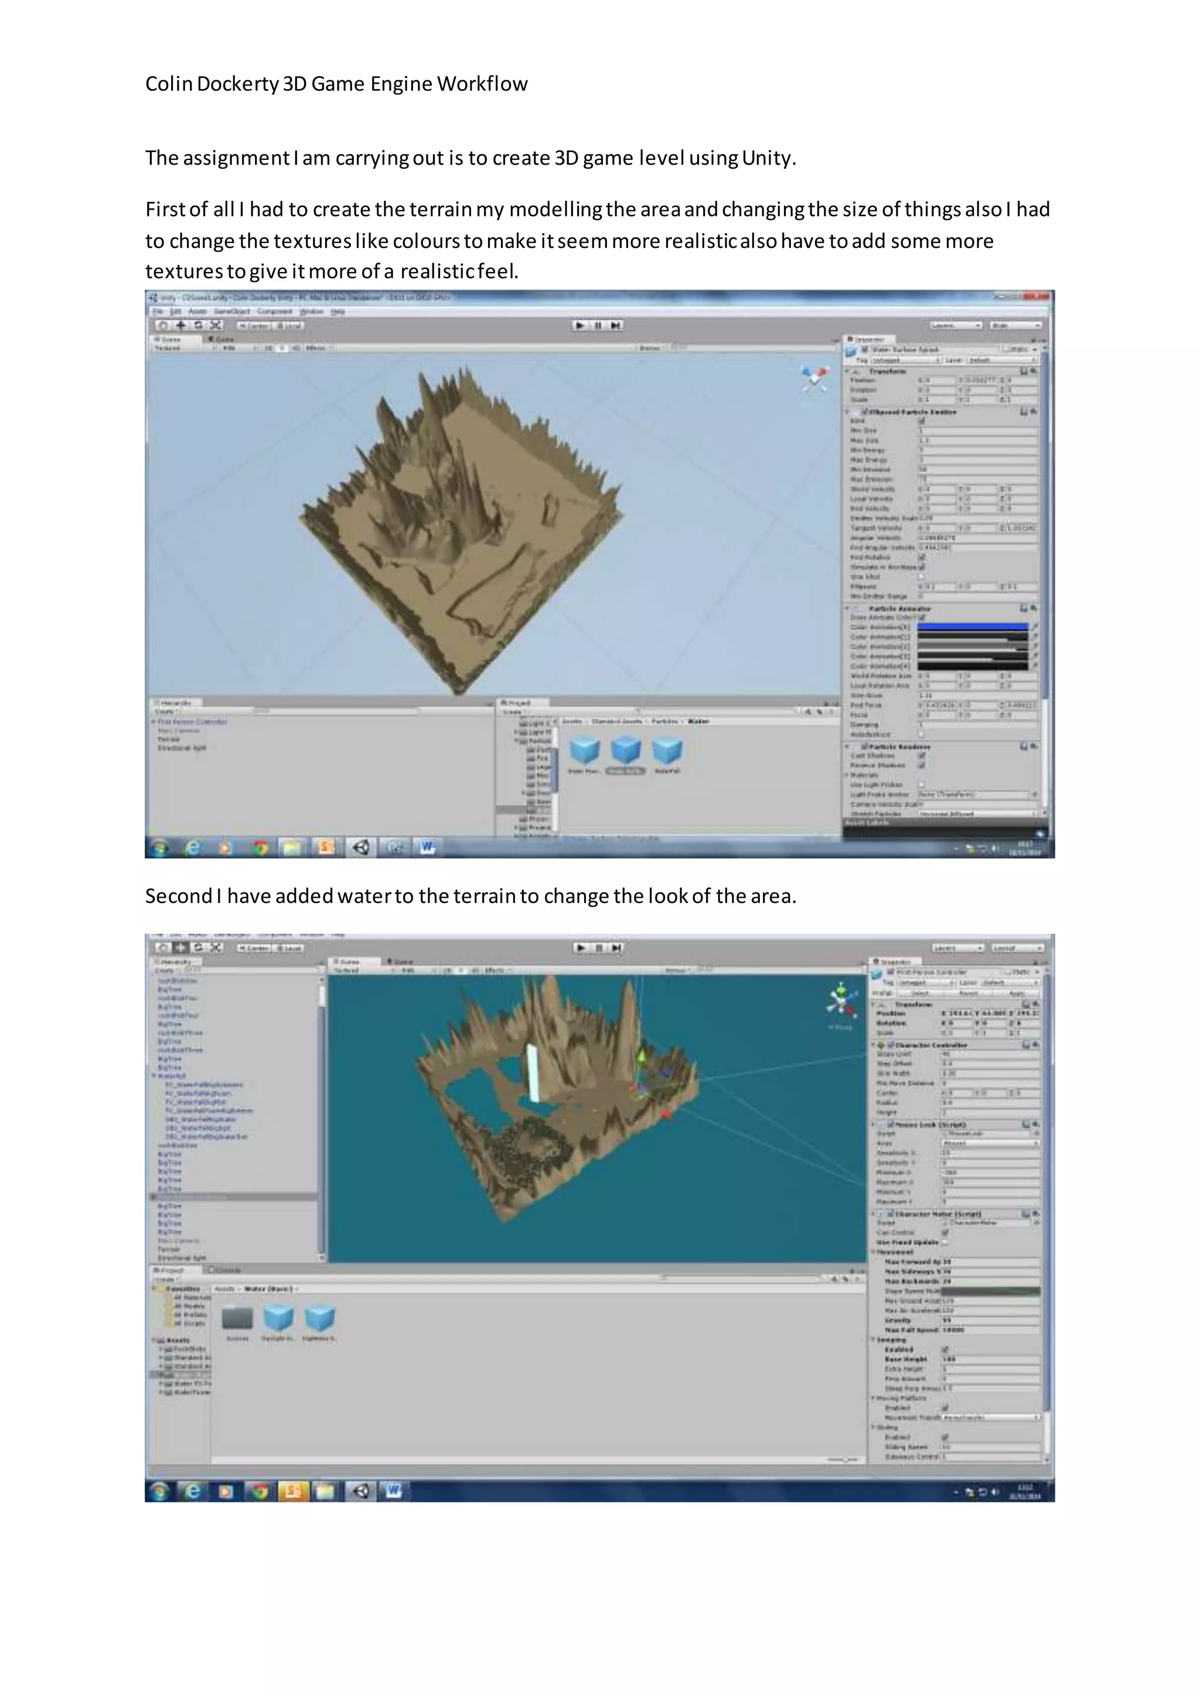
Task: Open Tag dropdown in first screenshot Inspector
Action: pos(908,360)
